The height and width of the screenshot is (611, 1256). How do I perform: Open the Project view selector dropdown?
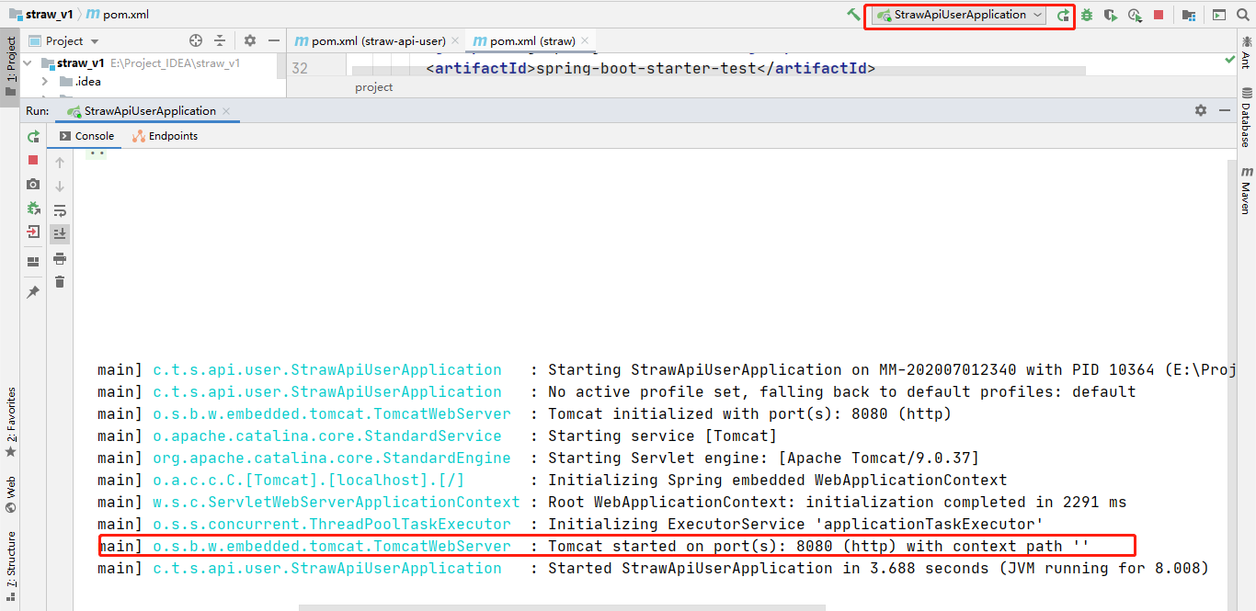[64, 40]
